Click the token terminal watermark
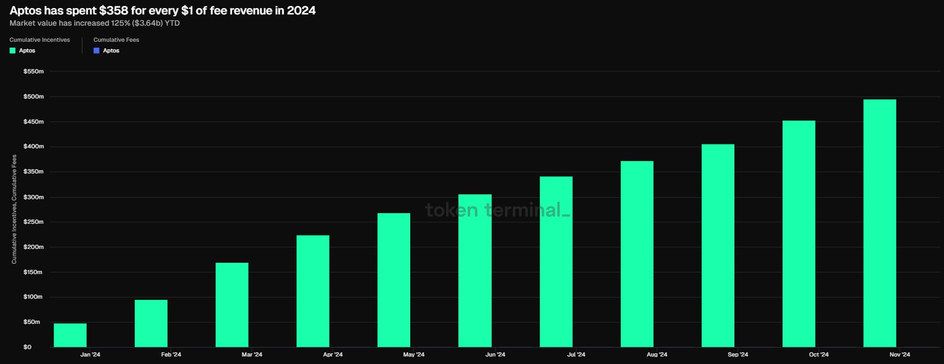 [x=497, y=210]
